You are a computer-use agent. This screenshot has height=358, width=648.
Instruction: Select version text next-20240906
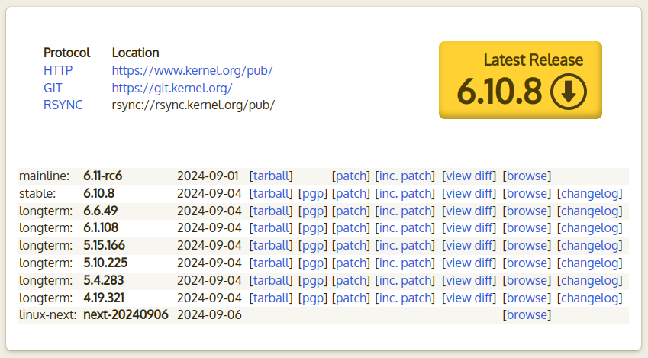pyautogui.click(x=126, y=314)
